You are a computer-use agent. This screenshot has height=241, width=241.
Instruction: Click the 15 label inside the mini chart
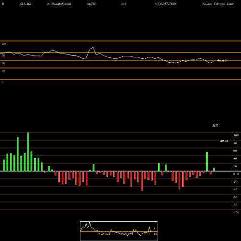tap(155, 234)
